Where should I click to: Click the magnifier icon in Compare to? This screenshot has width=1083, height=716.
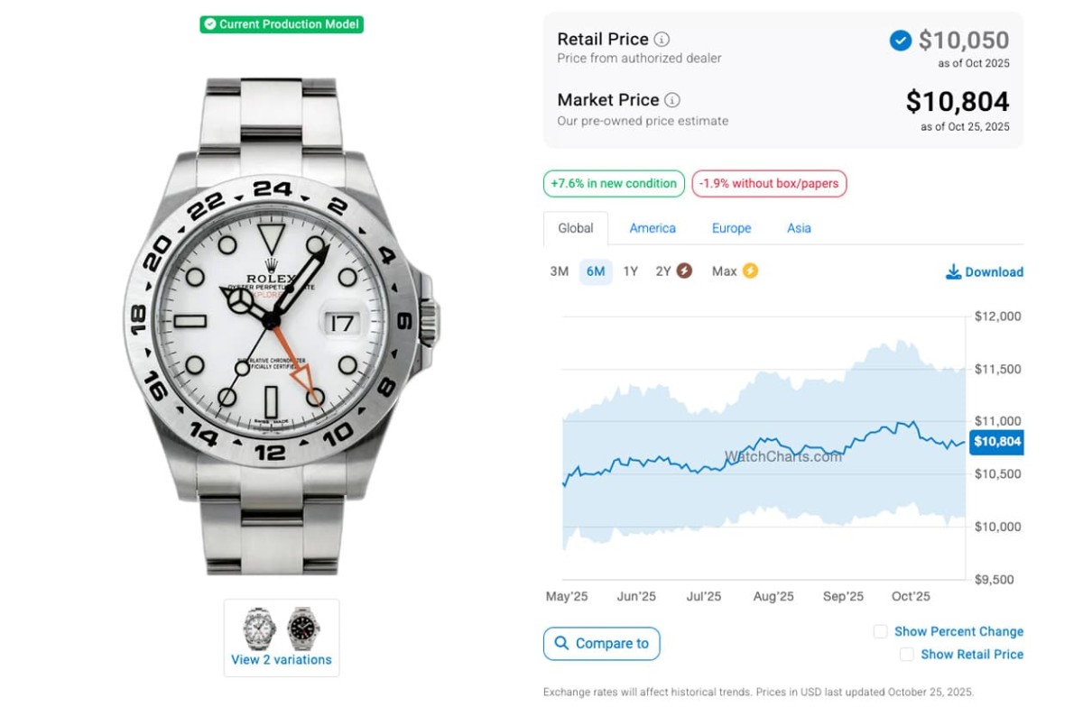561,643
